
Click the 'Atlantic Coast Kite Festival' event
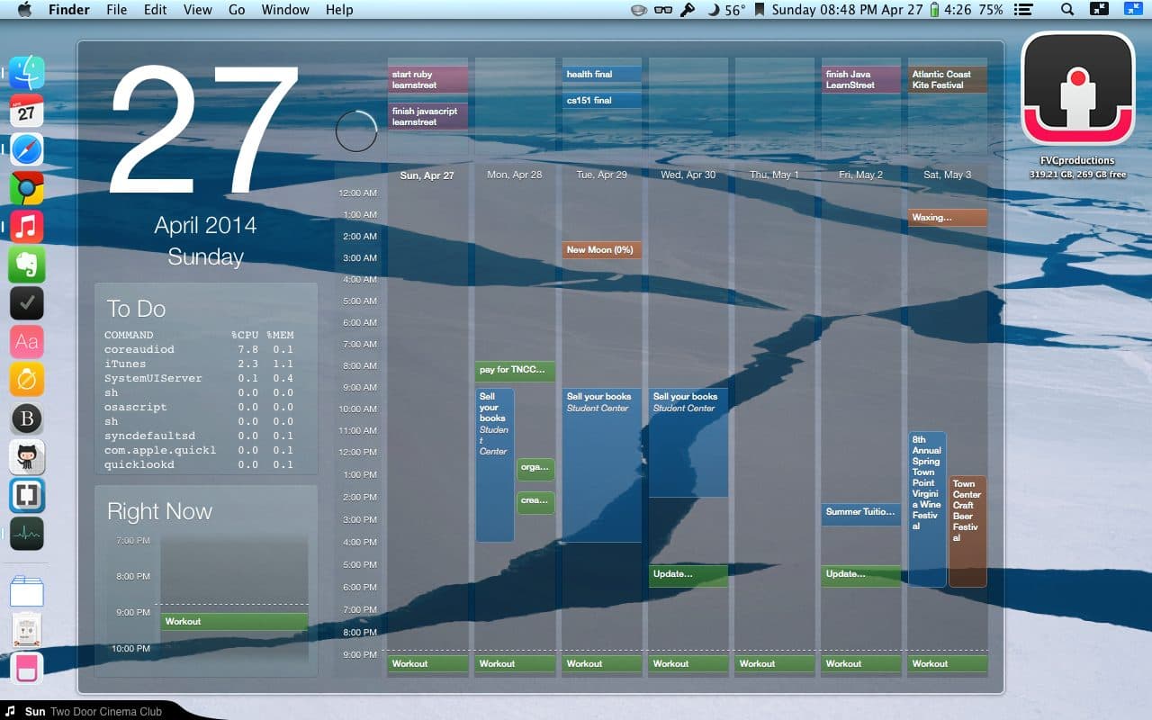[x=947, y=80]
